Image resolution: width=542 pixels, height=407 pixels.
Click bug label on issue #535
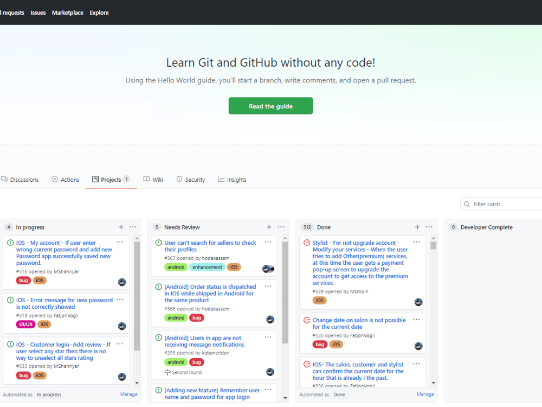pos(320,345)
